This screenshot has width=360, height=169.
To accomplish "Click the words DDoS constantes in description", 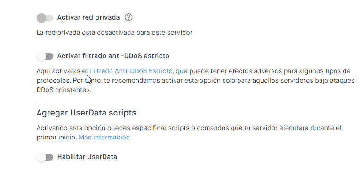I will tap(64, 90).
